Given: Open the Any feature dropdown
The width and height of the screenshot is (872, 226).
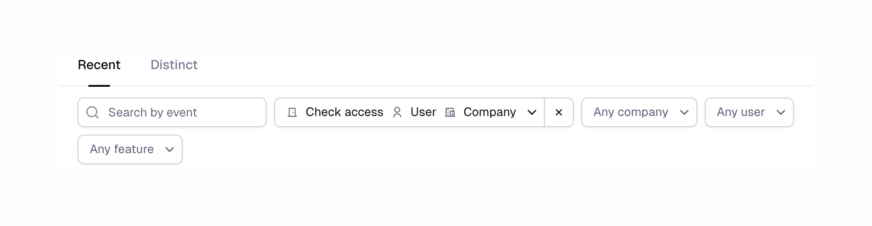Looking at the screenshot, I should [122, 149].
